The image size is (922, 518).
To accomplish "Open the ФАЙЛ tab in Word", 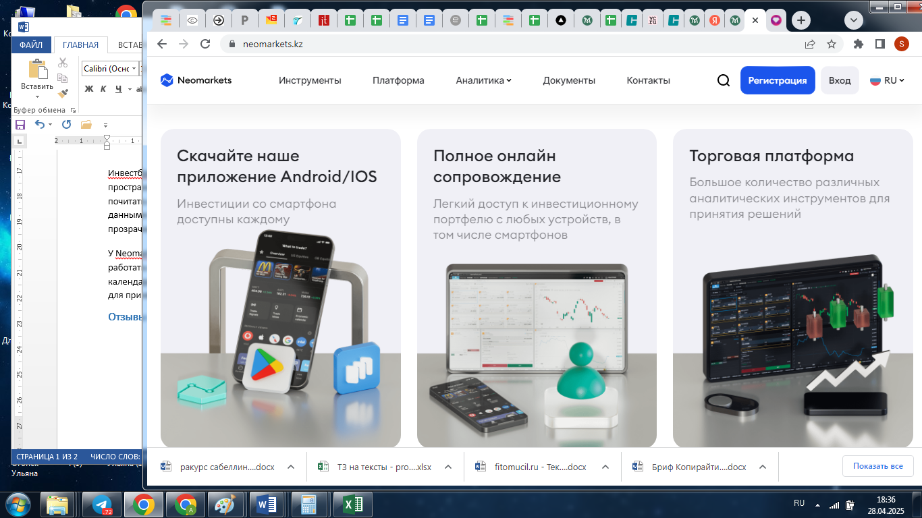I will pos(31,45).
